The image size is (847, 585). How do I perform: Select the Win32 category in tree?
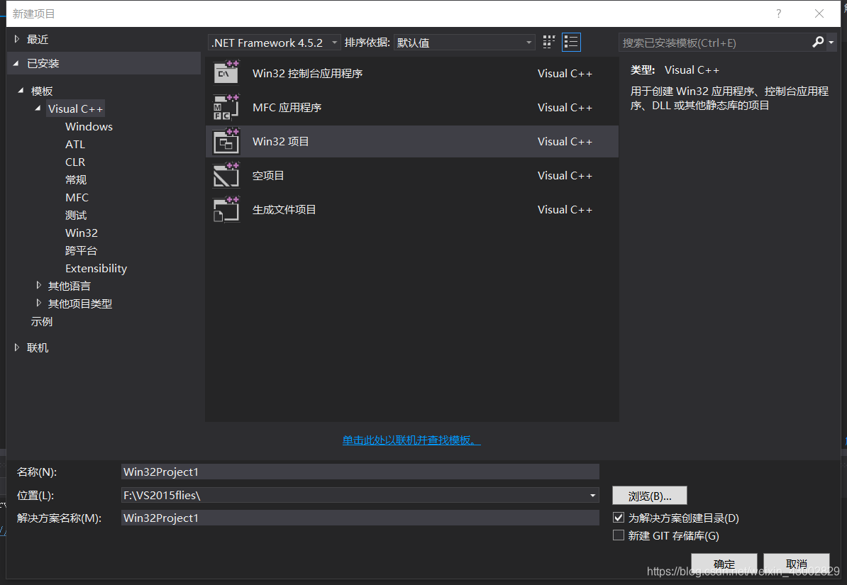(82, 233)
